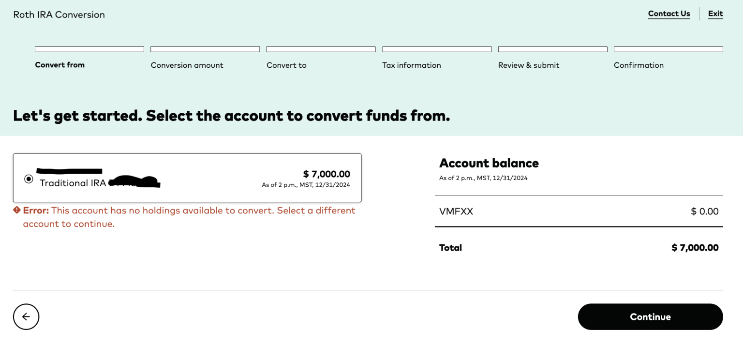Click the $7,000.00 account balance amount
This screenshot has height=345, width=743.
(327, 174)
